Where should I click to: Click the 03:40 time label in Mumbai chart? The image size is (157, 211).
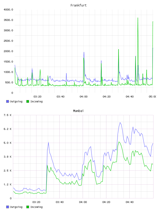tap(60, 202)
